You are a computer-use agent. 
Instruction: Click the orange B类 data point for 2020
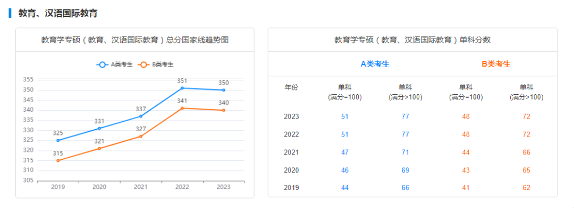[x=99, y=148]
